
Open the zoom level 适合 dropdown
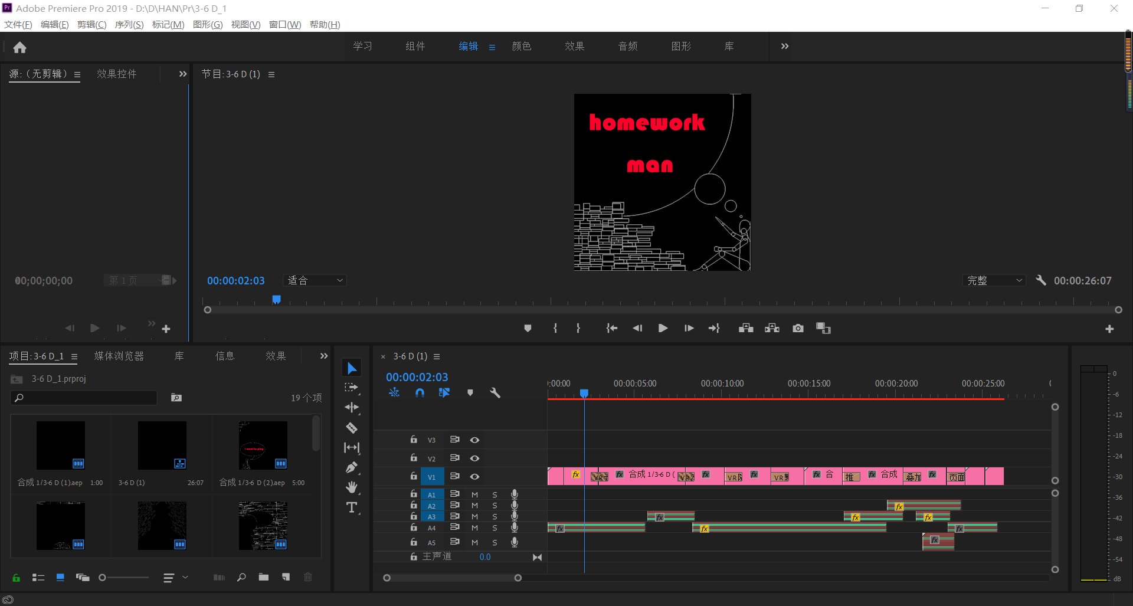[x=315, y=281]
